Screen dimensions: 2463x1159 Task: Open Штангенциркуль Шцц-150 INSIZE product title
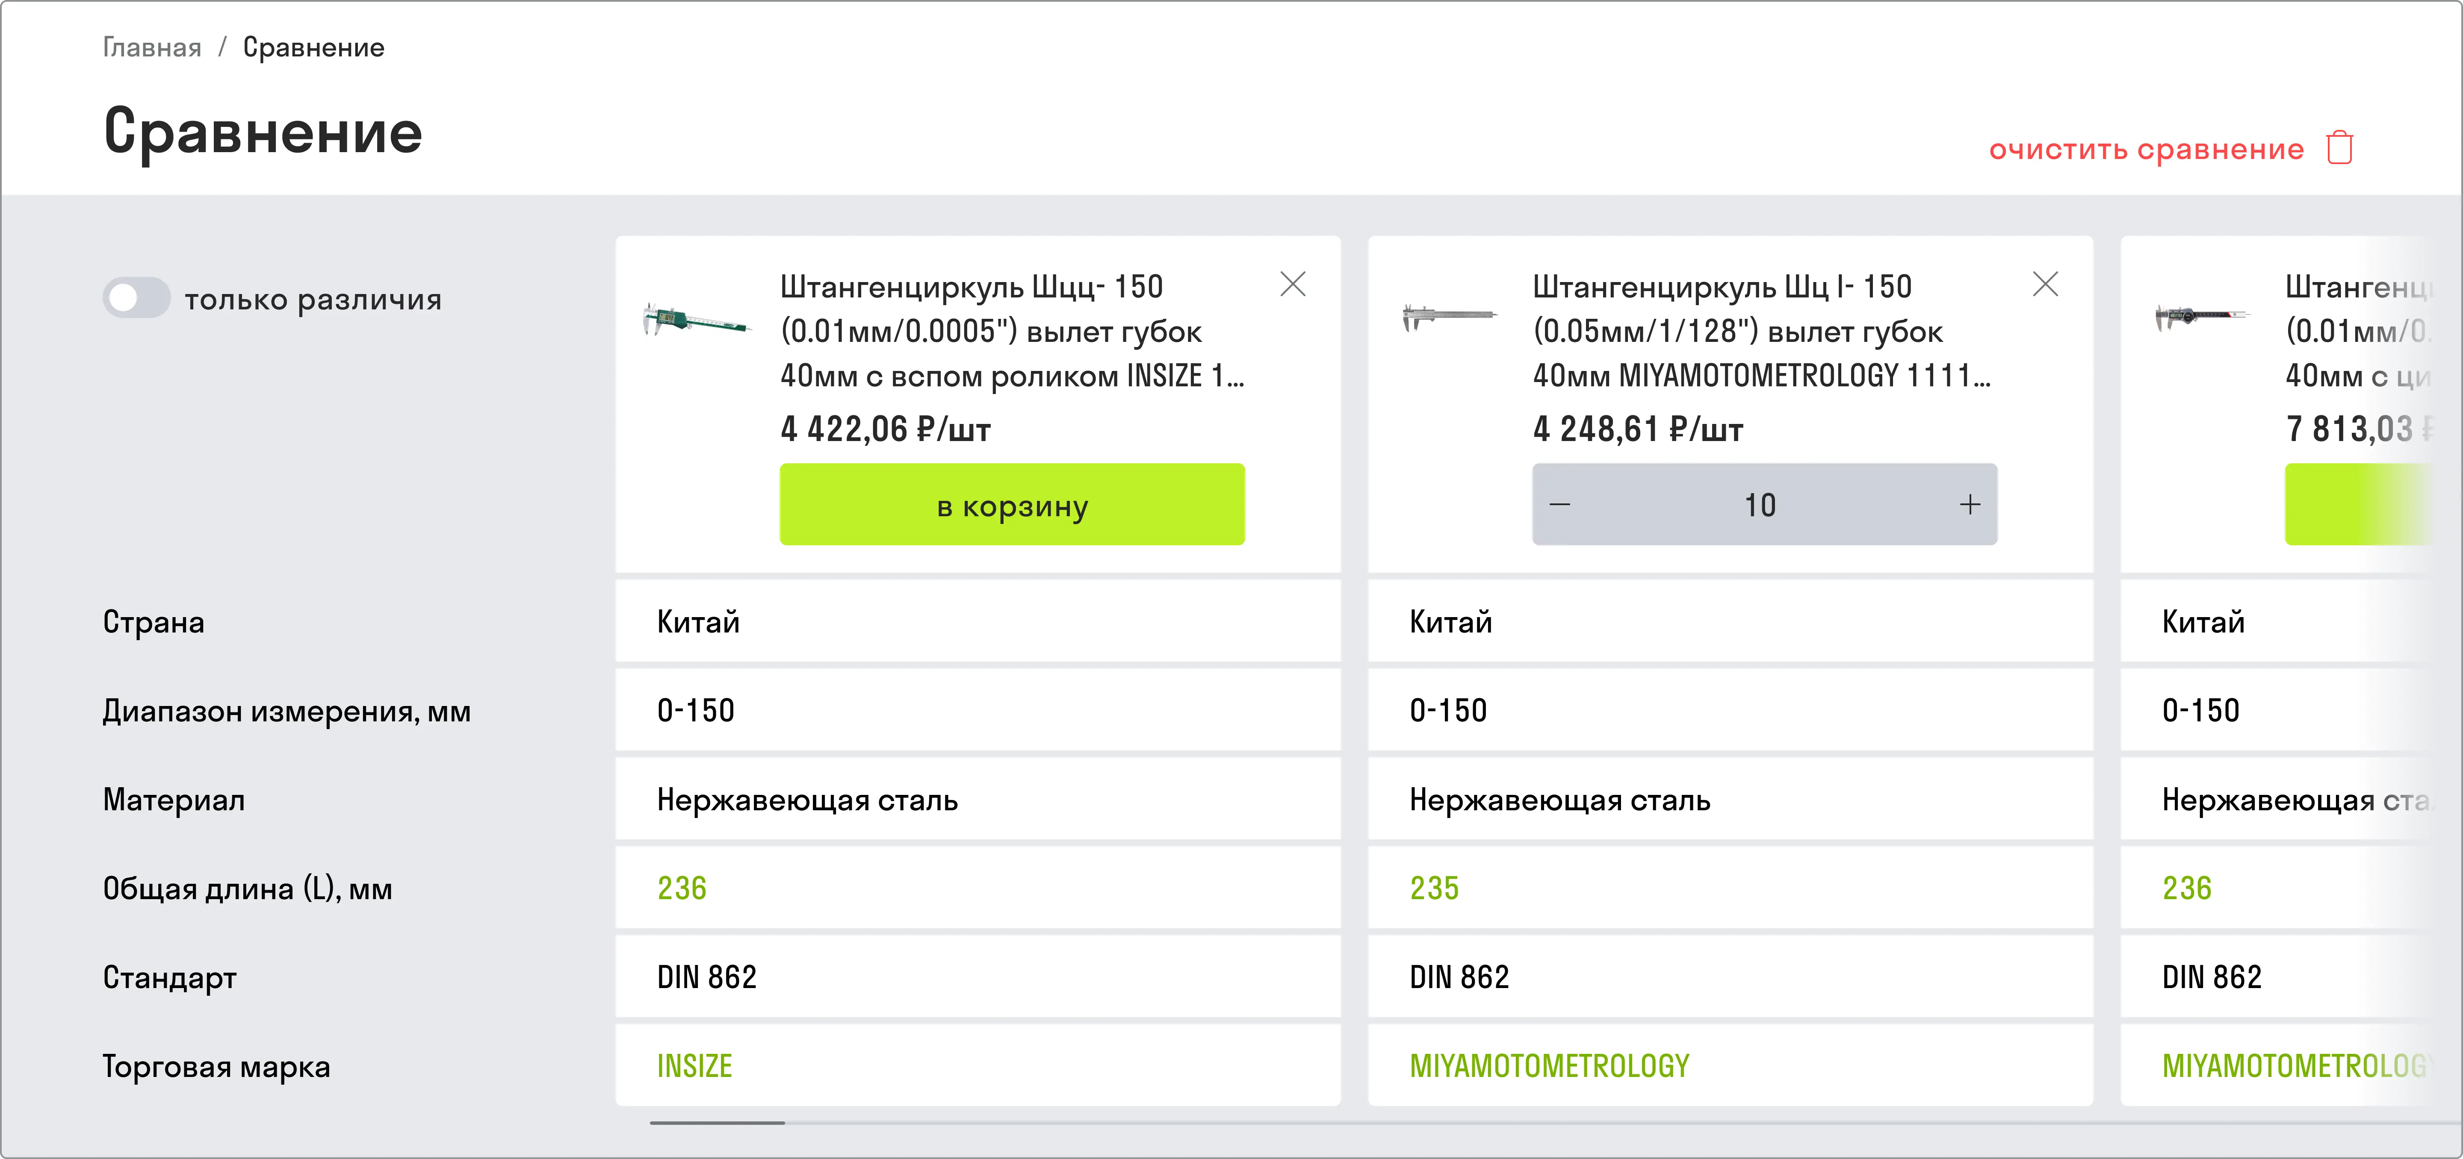[1012, 331]
